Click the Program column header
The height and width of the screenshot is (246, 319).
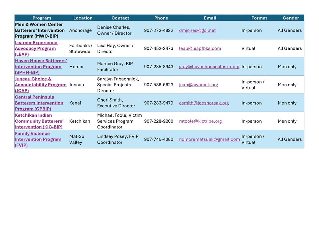[41, 18]
